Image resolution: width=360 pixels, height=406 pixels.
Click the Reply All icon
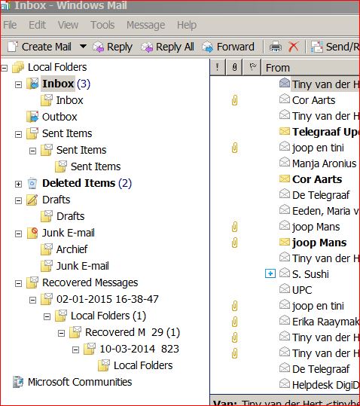(x=147, y=47)
